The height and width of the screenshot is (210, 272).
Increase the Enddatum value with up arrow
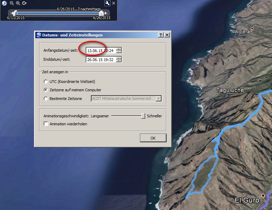(x=119, y=58)
